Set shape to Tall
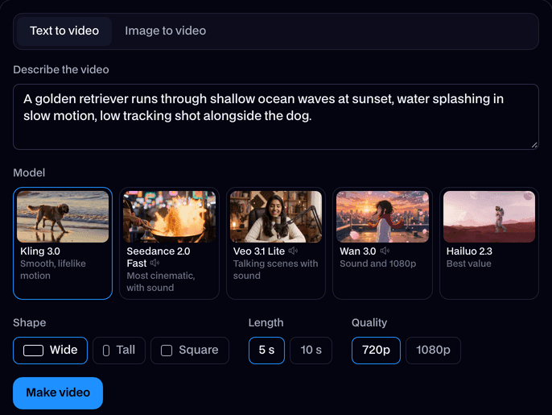Viewport: 552px width, 415px height. [x=119, y=350]
